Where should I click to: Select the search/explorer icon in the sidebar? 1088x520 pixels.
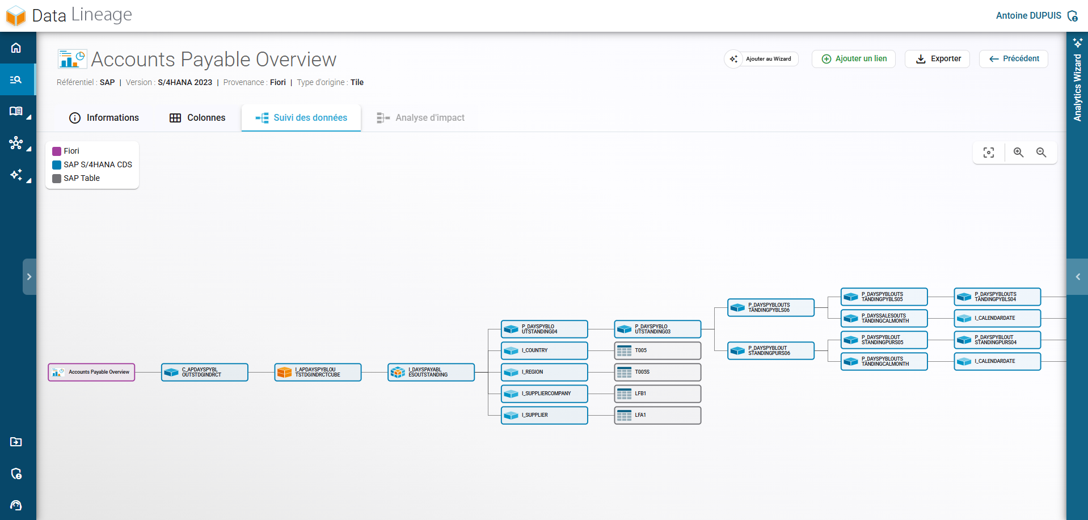pos(16,79)
